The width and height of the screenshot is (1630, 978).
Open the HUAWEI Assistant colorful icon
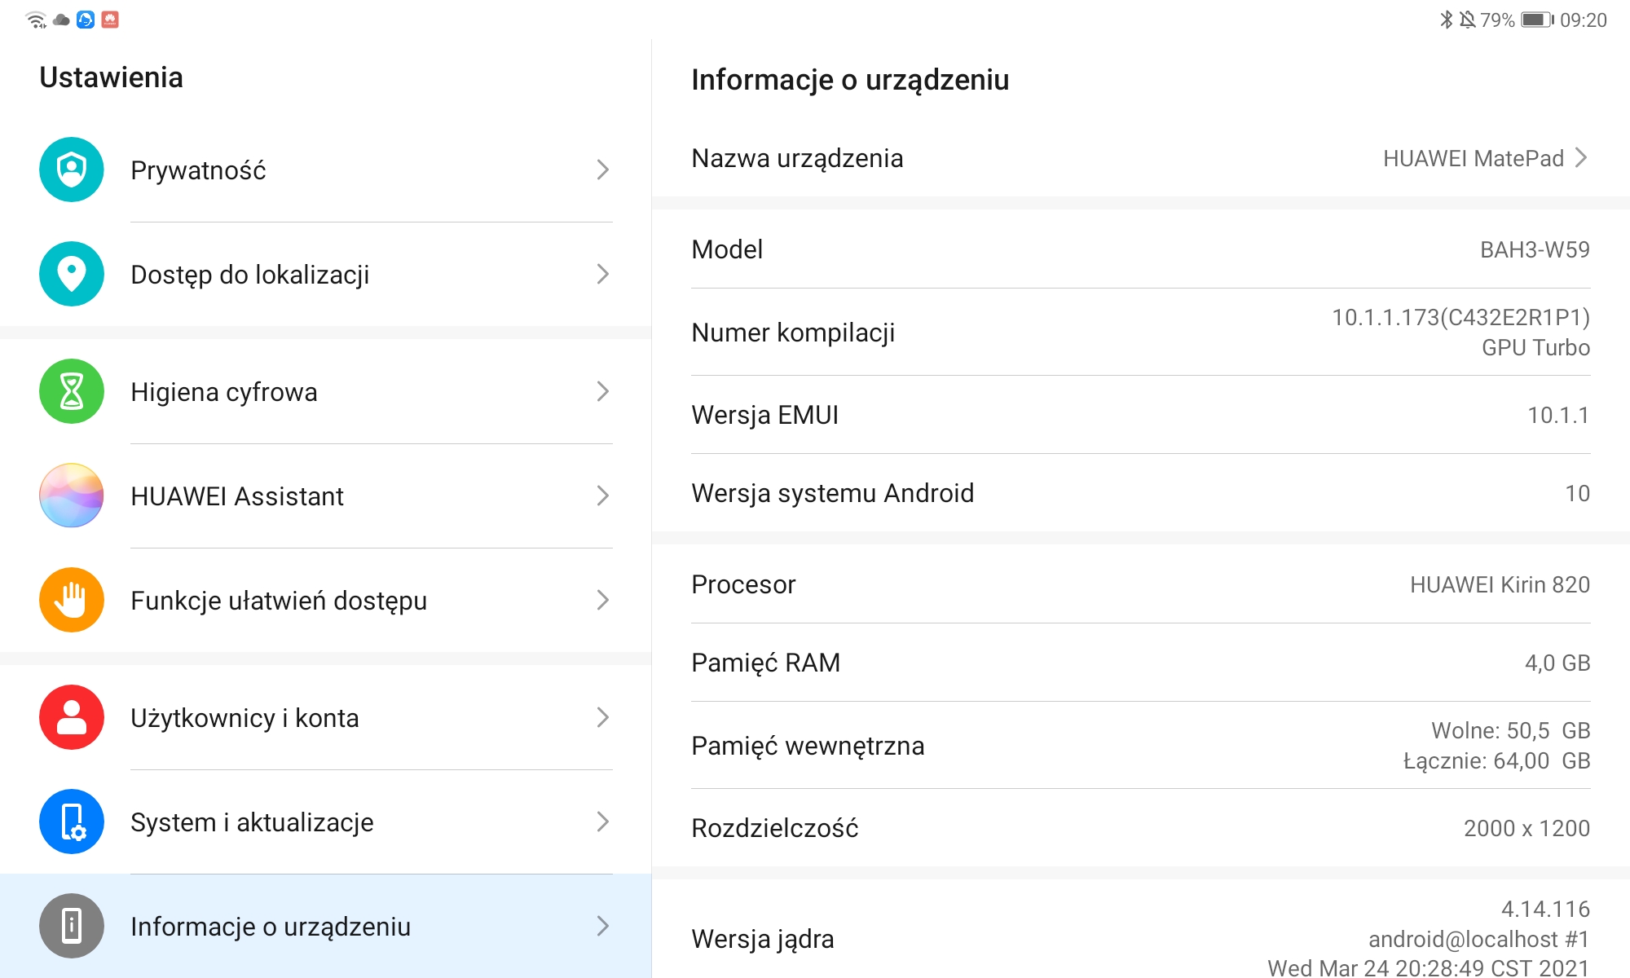[72, 496]
